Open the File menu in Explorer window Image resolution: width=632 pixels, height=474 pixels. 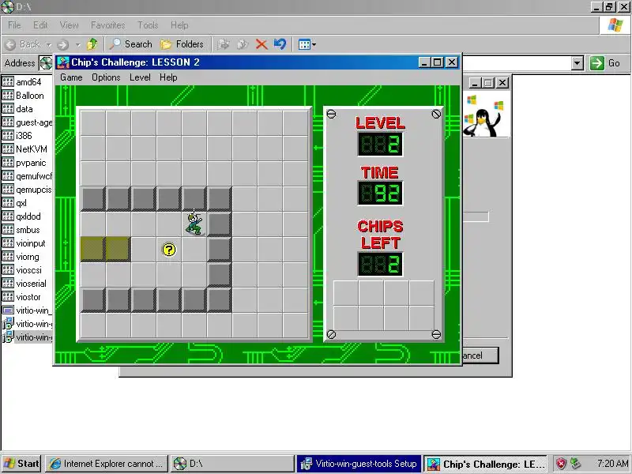pos(14,25)
